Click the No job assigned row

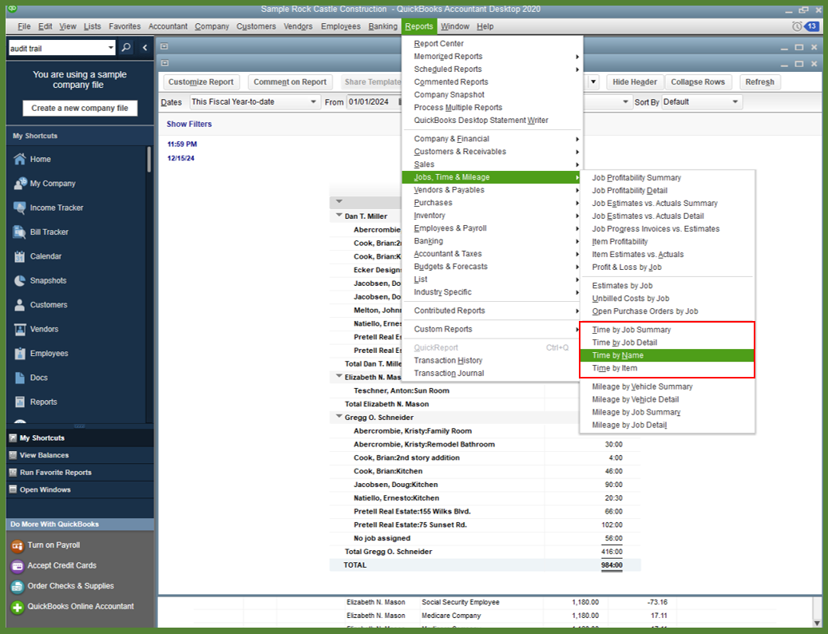point(484,538)
